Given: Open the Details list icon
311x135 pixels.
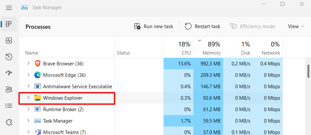Looking at the screenshot, I should pyautogui.click(x=9, y=106).
